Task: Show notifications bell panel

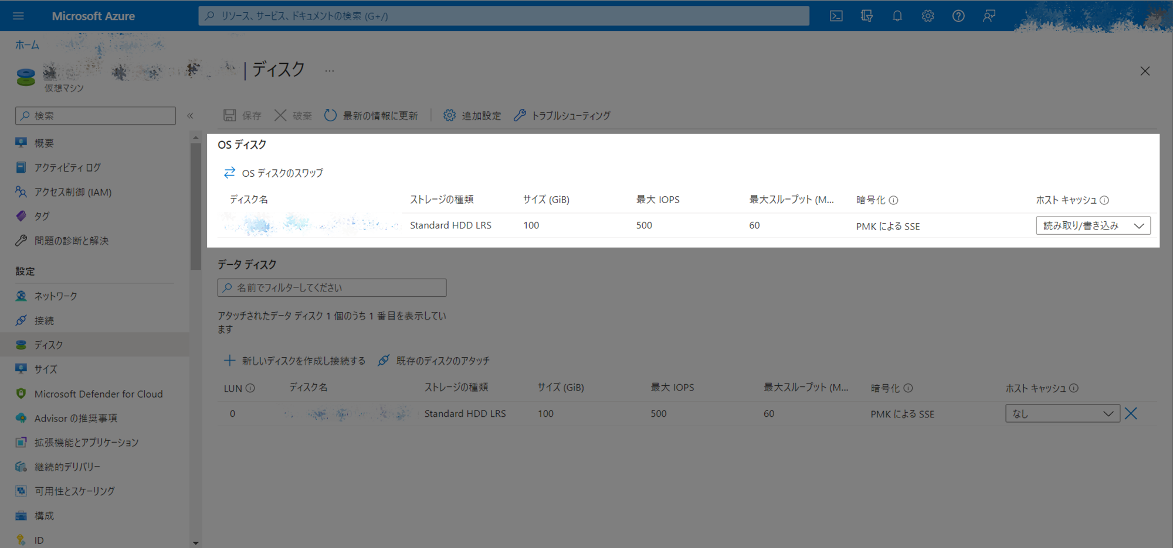Action: 897,16
